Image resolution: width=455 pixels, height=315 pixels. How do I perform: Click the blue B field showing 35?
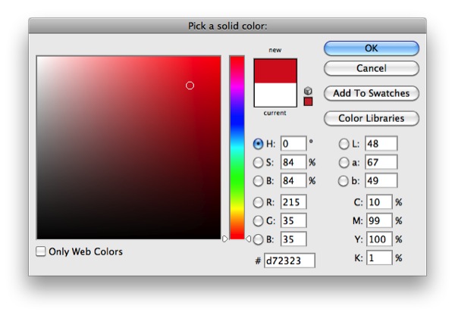(x=293, y=239)
